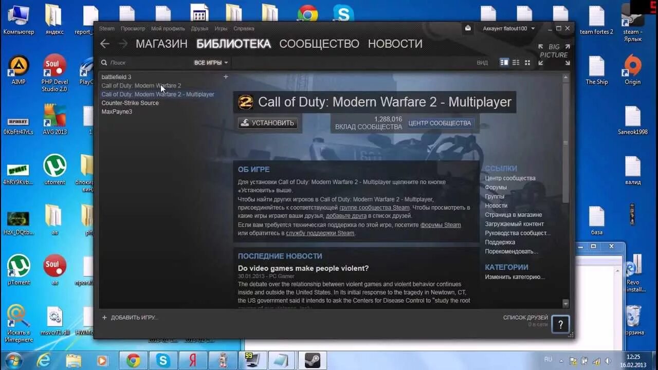Switch to the НОВОСТИ top tab
658x370 pixels.
[395, 44]
